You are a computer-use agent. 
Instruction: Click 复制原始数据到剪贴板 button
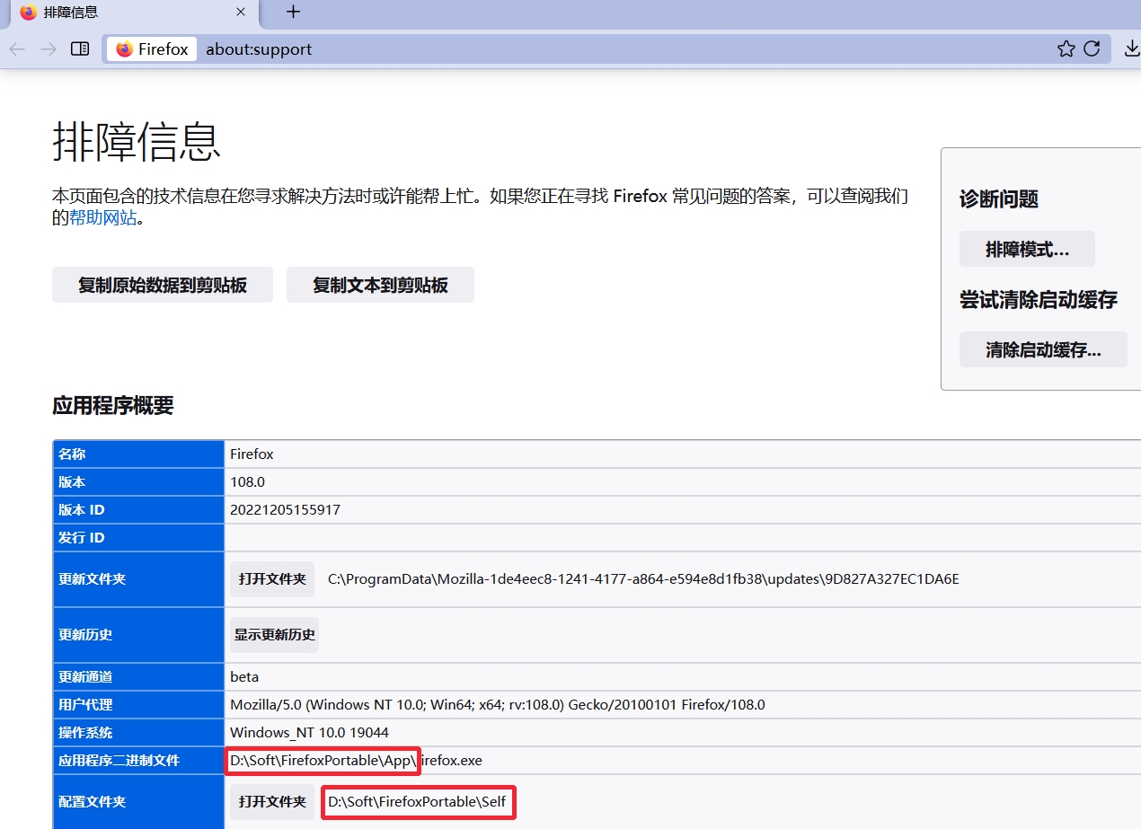point(163,285)
